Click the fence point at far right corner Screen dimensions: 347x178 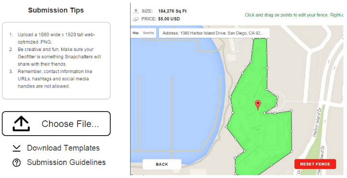(291, 111)
